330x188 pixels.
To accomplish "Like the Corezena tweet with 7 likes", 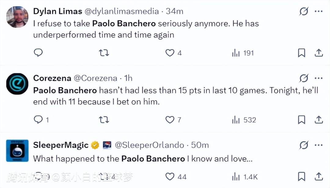I will click(170, 120).
